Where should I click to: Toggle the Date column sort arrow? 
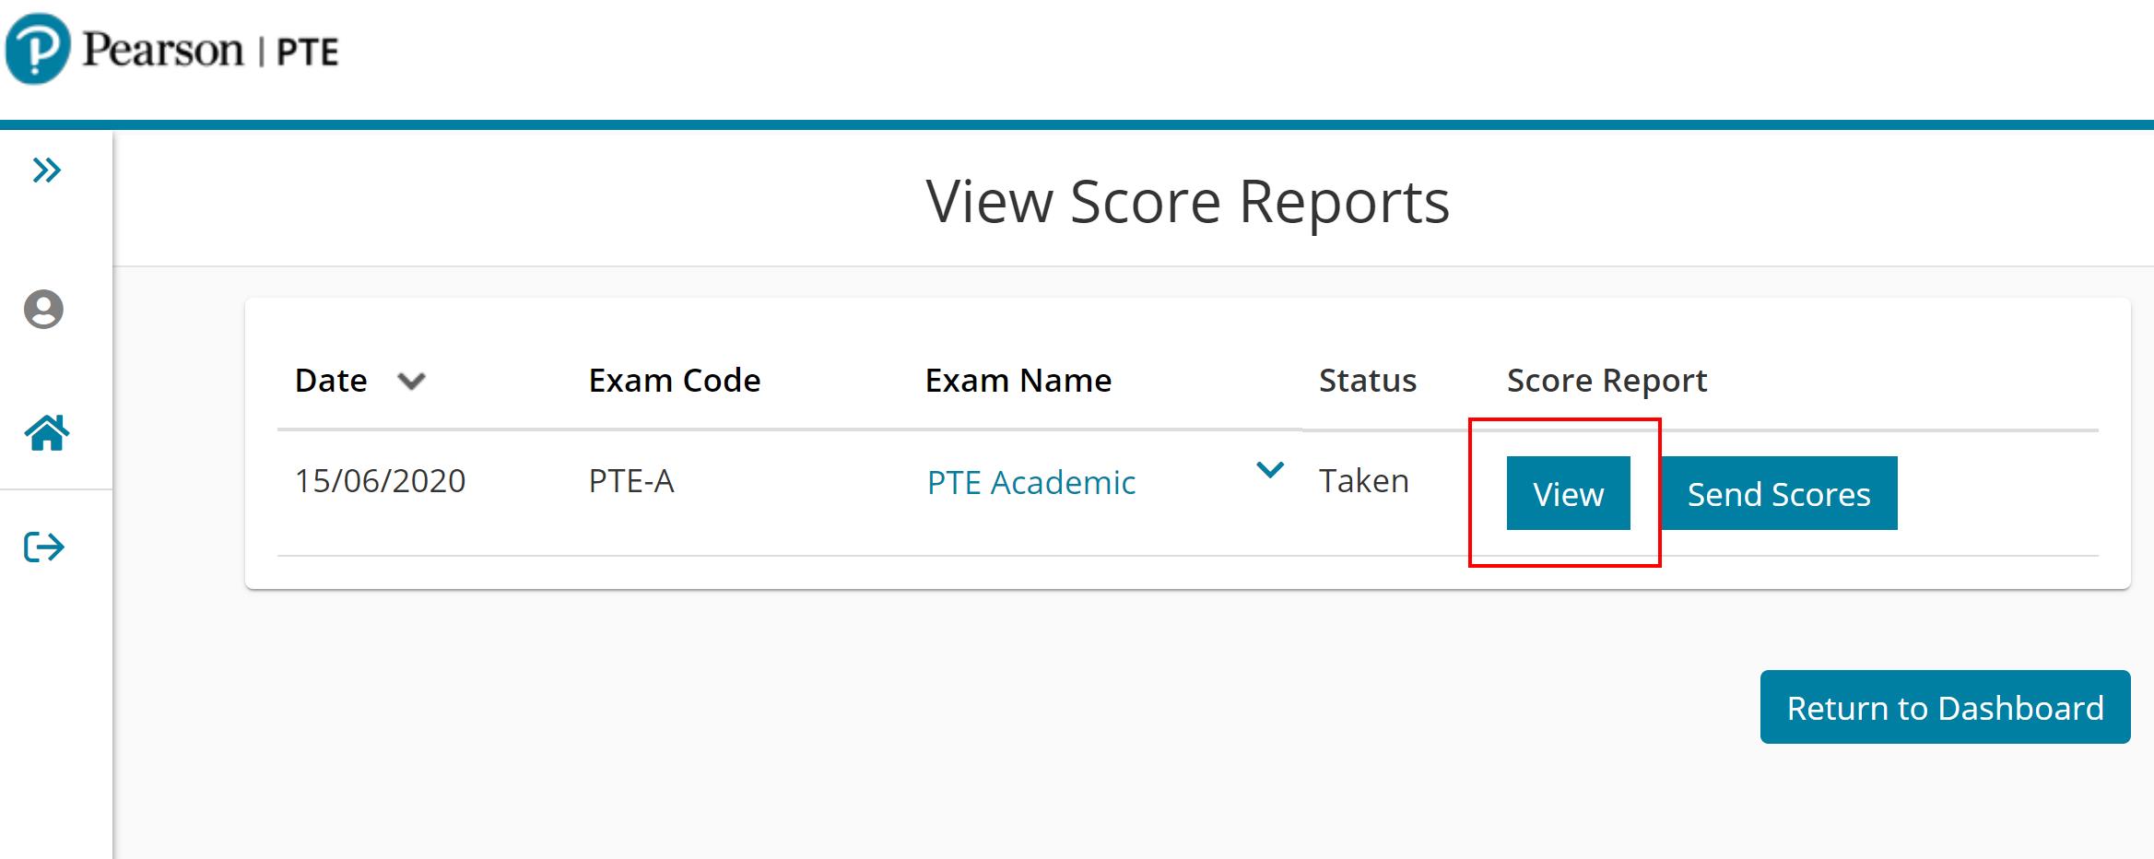411,382
